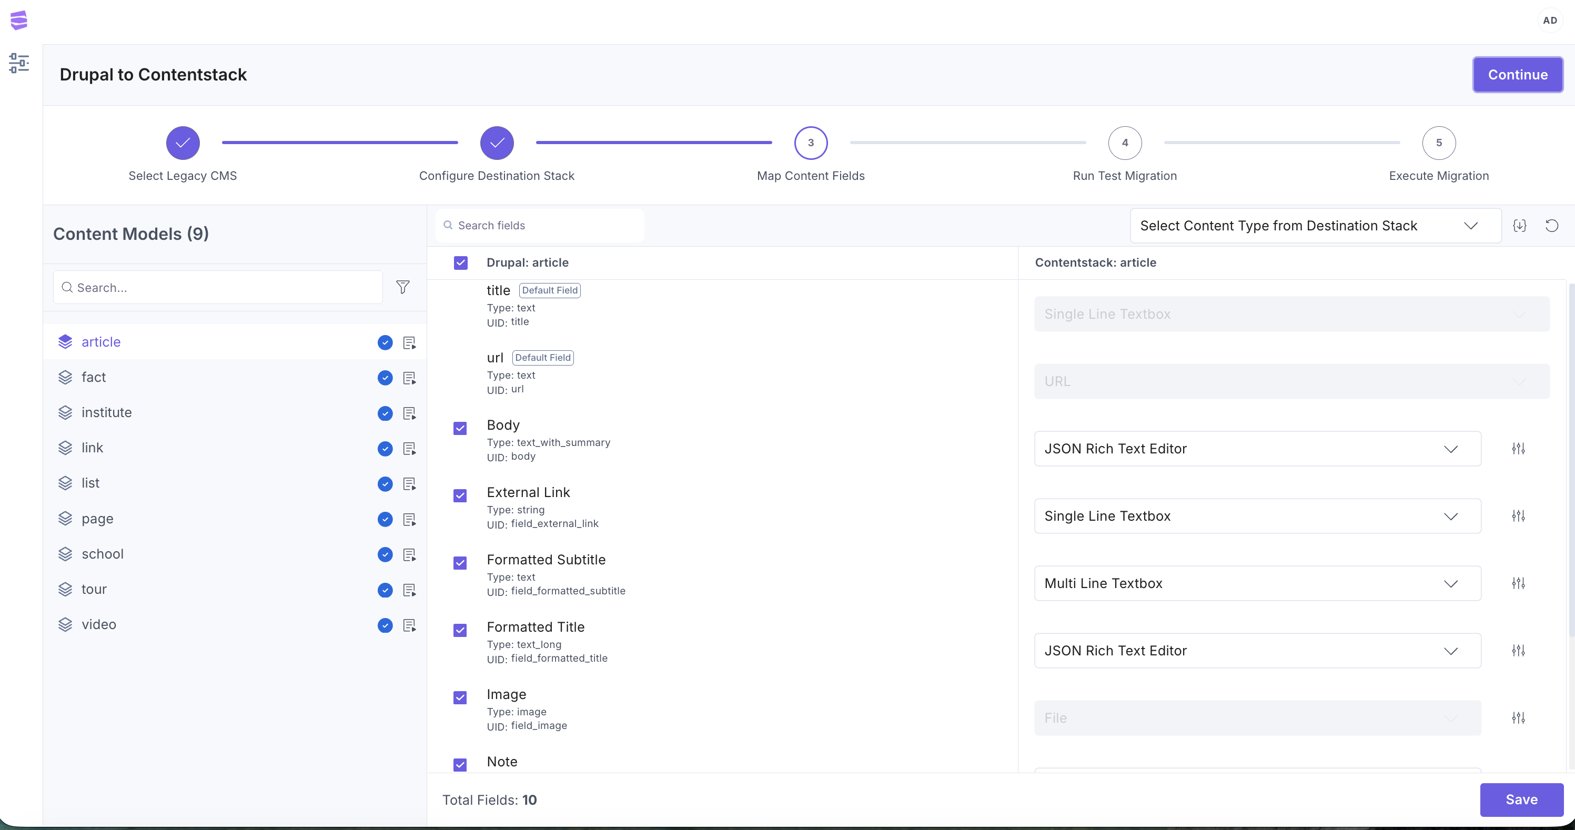Uncheck the Body field checkbox
1575x830 pixels.
point(460,428)
